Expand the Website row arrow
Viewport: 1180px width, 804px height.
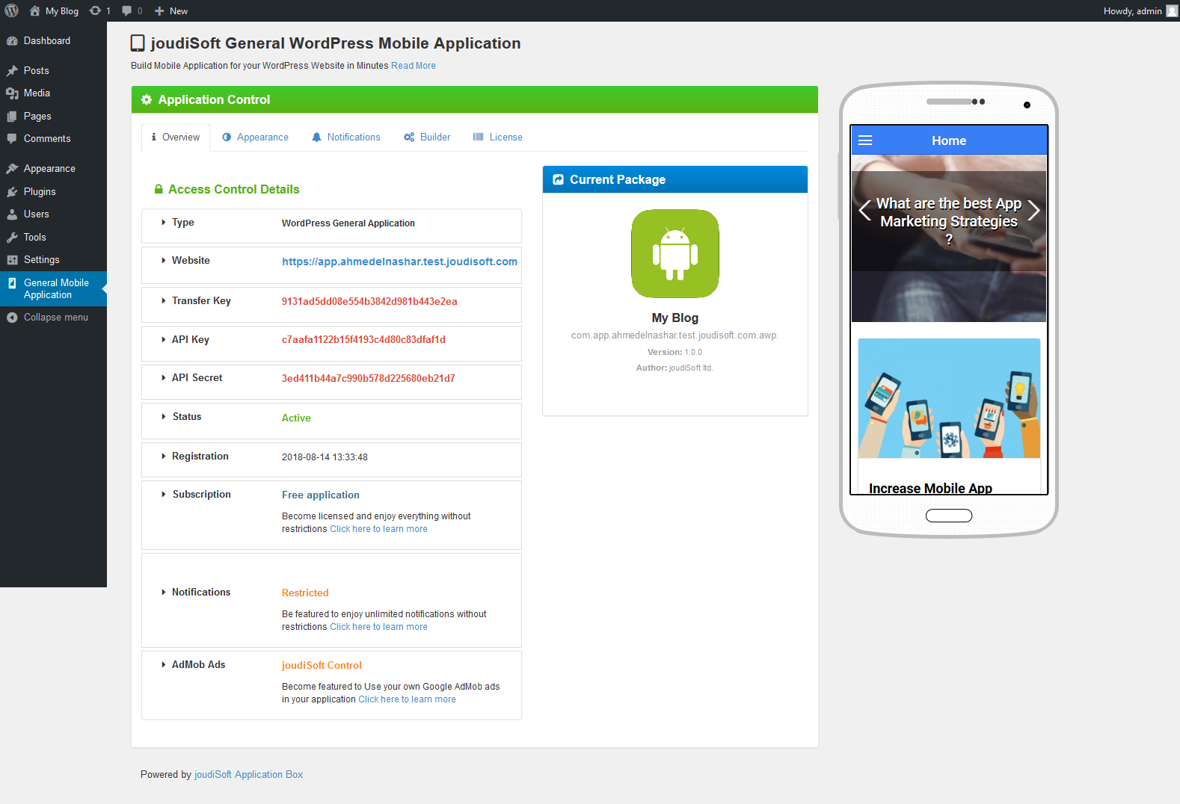164,261
